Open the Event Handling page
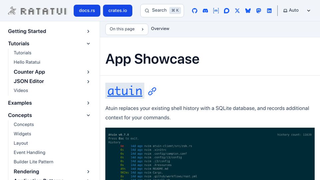This screenshot has height=180, width=320. coord(29,152)
